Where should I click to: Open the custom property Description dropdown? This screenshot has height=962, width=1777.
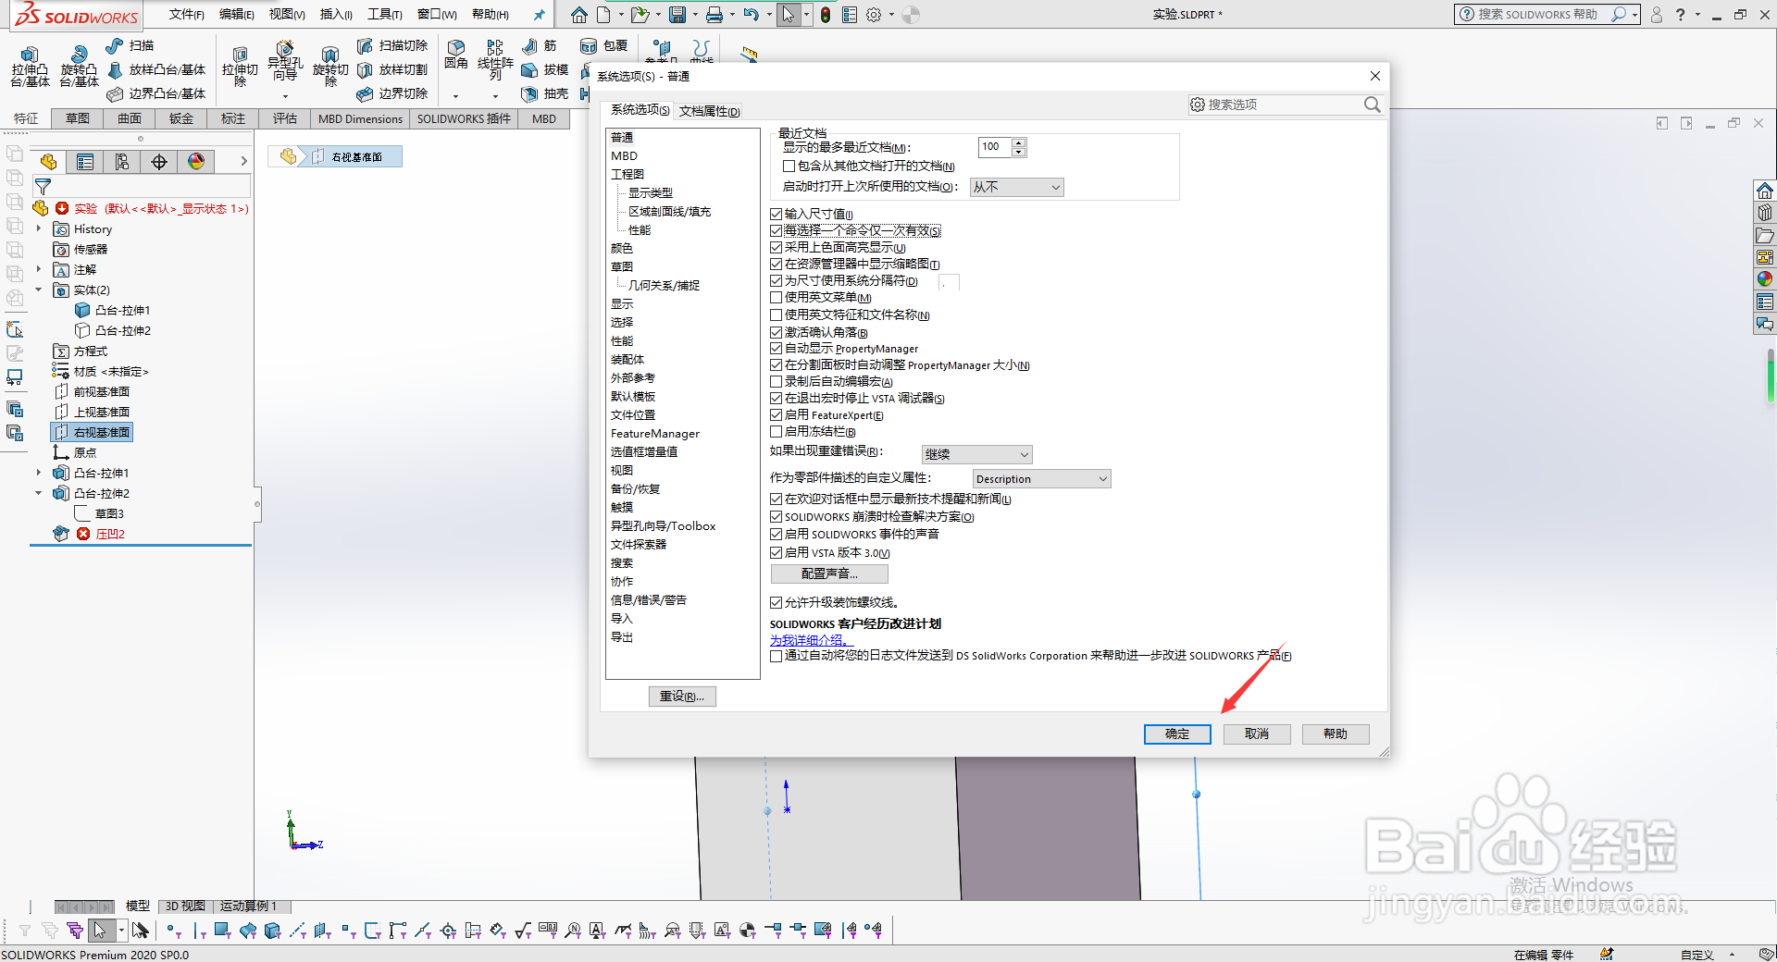pyautogui.click(x=1041, y=477)
